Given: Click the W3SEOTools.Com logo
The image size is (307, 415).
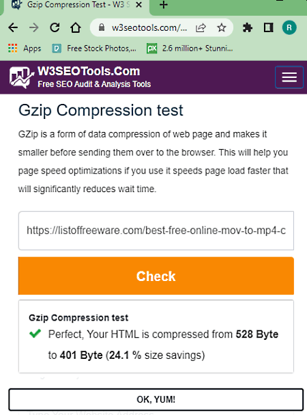Looking at the screenshot, I should tap(80, 77).
